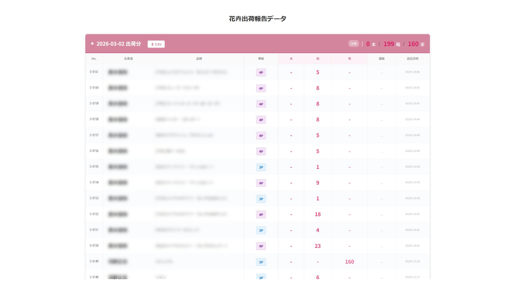Click the 3P badge in row S-0151
This screenshot has height=295, width=517.
pyautogui.click(x=261, y=230)
